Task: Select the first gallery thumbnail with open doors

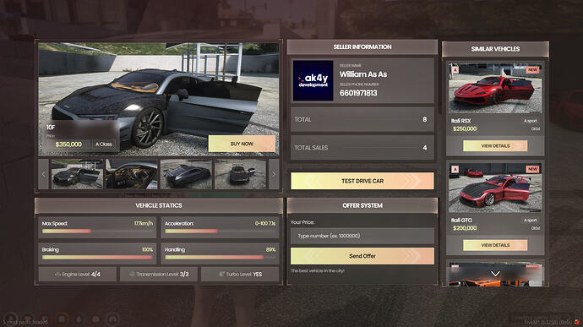Action: pos(78,174)
